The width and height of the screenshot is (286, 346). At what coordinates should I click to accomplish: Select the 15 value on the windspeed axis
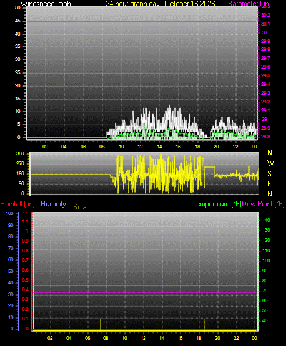click(x=17, y=99)
